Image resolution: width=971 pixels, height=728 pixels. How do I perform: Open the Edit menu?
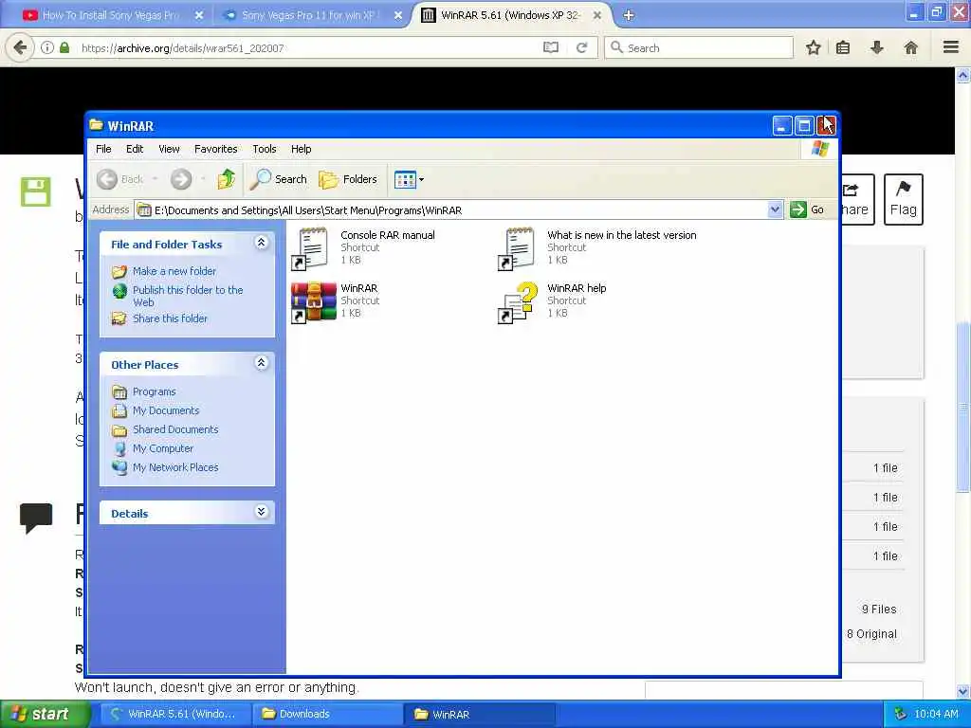[x=135, y=149]
